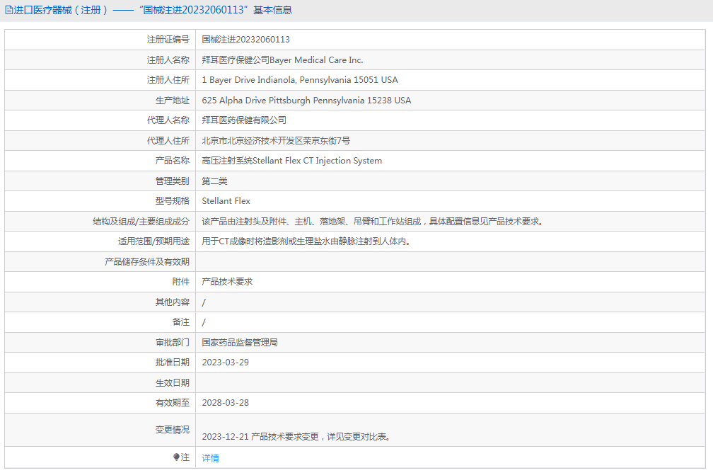Select the approving department 国家药品监督管理局
713x473 pixels.
point(240,342)
